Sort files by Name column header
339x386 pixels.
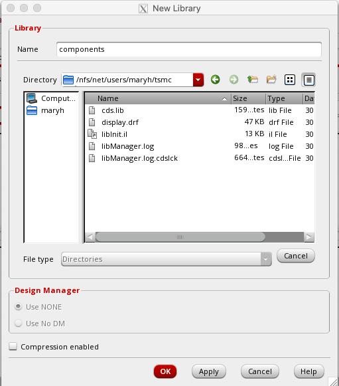(x=158, y=98)
